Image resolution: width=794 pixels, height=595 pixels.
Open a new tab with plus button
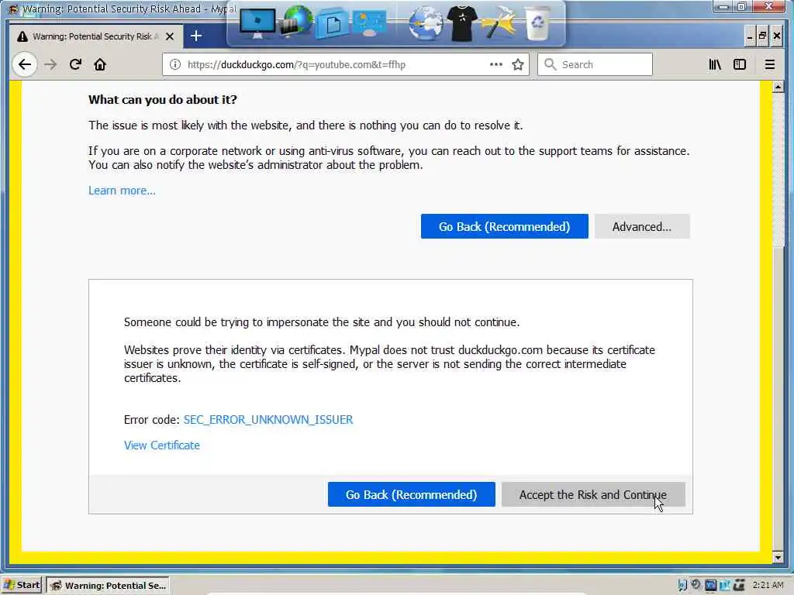(196, 36)
